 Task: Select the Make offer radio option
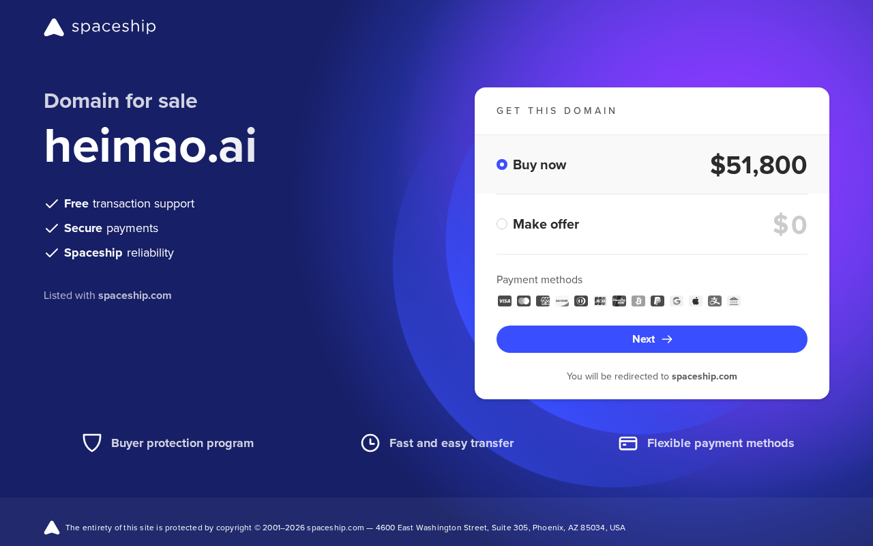coord(502,224)
